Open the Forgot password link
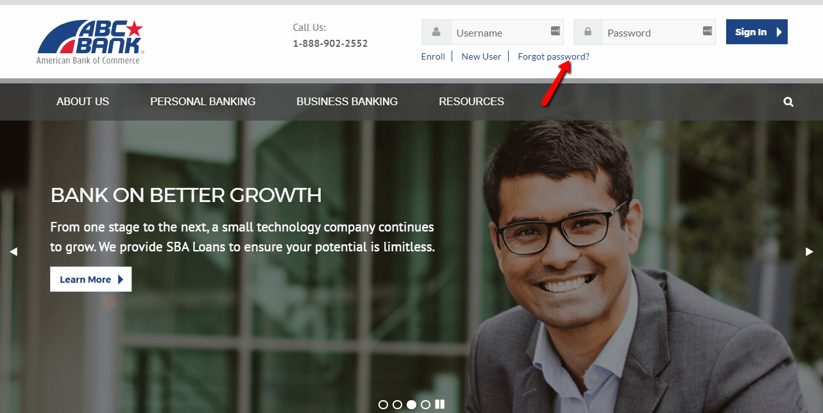Screen dimensions: 823x413 click(552, 56)
